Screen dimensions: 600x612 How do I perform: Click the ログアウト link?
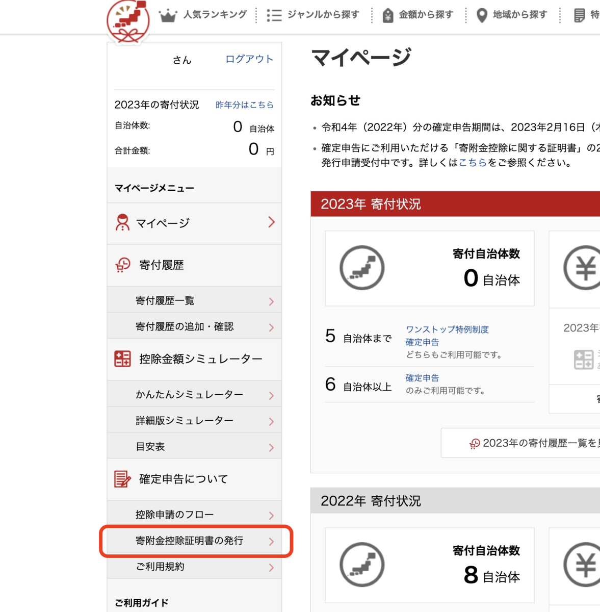tap(249, 59)
